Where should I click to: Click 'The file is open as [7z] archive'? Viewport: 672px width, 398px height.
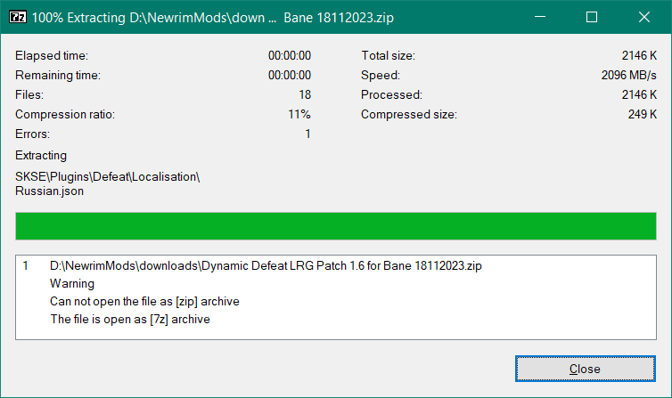[x=130, y=320]
